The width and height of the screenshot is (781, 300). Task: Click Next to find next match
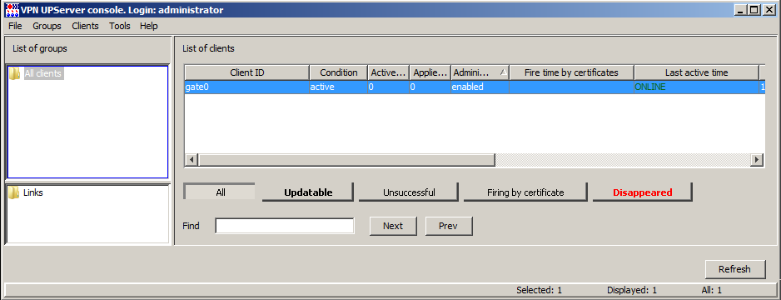pyautogui.click(x=393, y=226)
